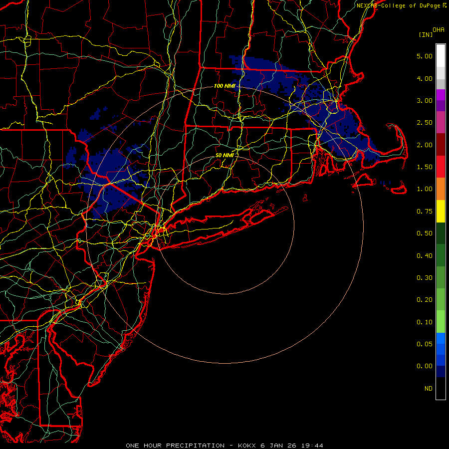449x449 pixels.
Task: Click the 2.00 legend value
Action: (x=425, y=145)
